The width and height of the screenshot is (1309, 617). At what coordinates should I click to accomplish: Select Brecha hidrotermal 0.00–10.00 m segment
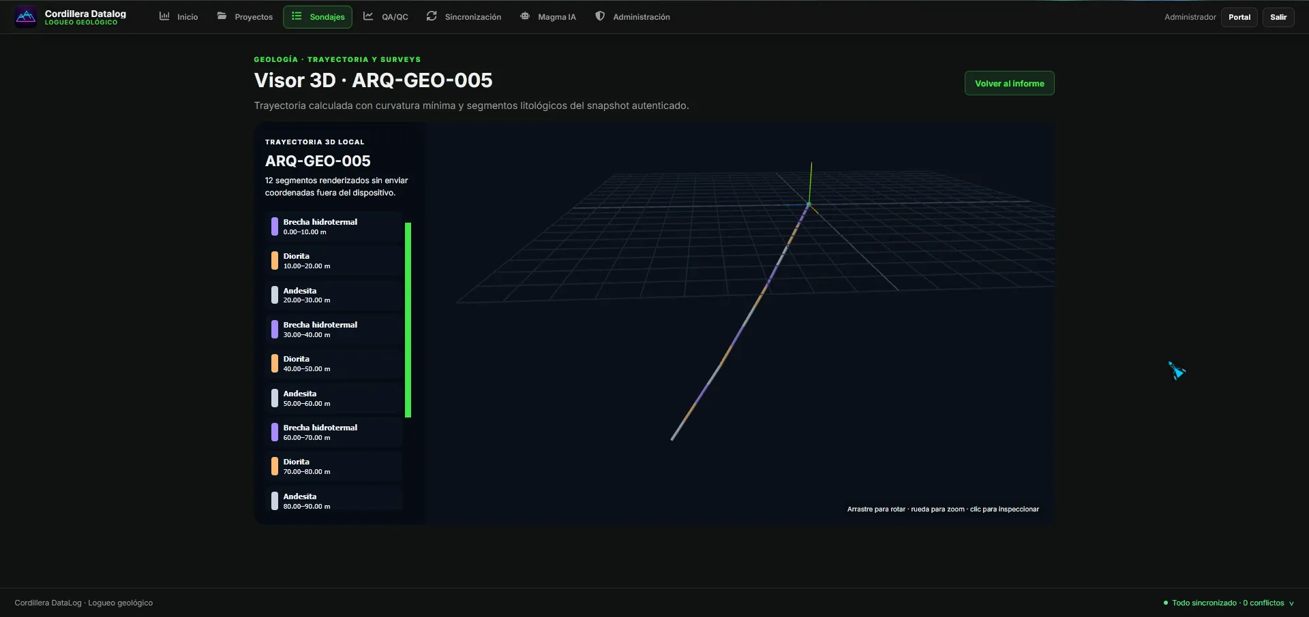click(334, 227)
